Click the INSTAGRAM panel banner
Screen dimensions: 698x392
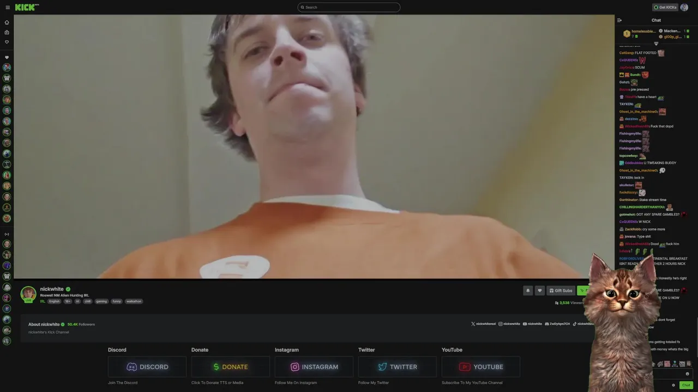coord(314,367)
